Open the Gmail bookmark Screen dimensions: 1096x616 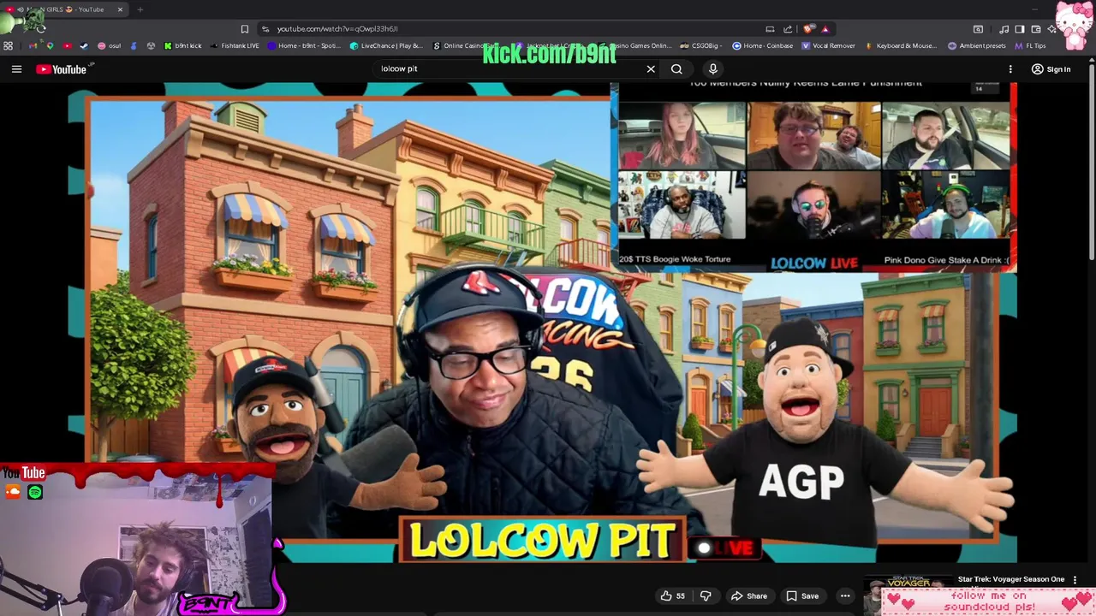tap(33, 45)
